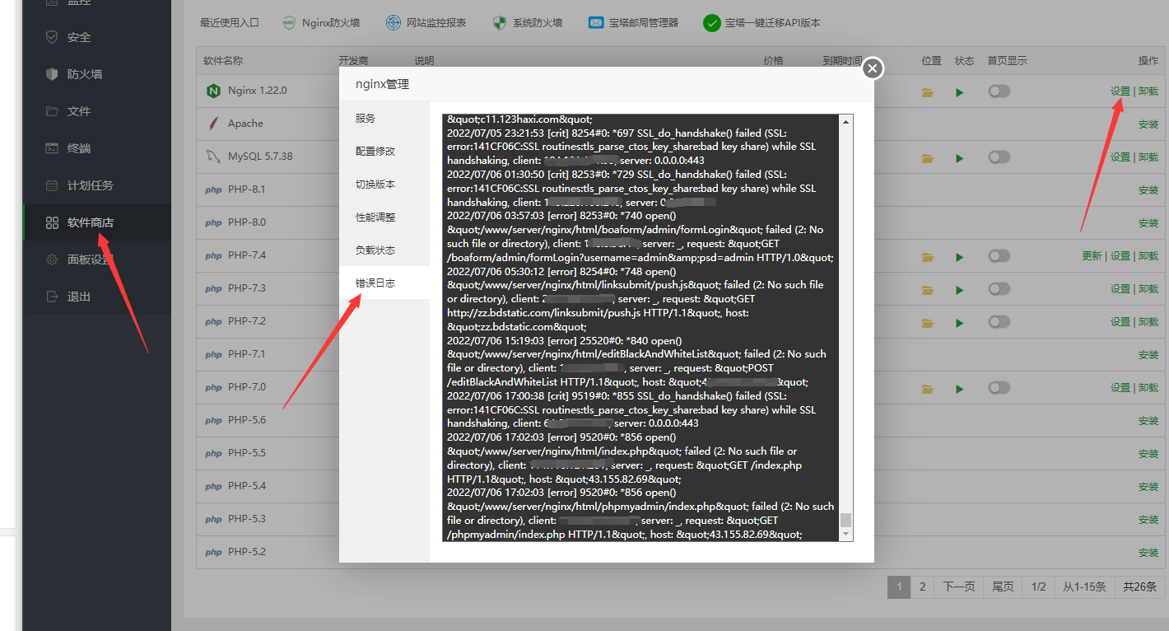Click 卸载 for PHP-7.0

(1148, 388)
